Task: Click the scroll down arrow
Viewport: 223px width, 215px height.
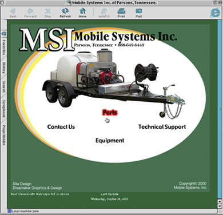Action: pos(220,206)
